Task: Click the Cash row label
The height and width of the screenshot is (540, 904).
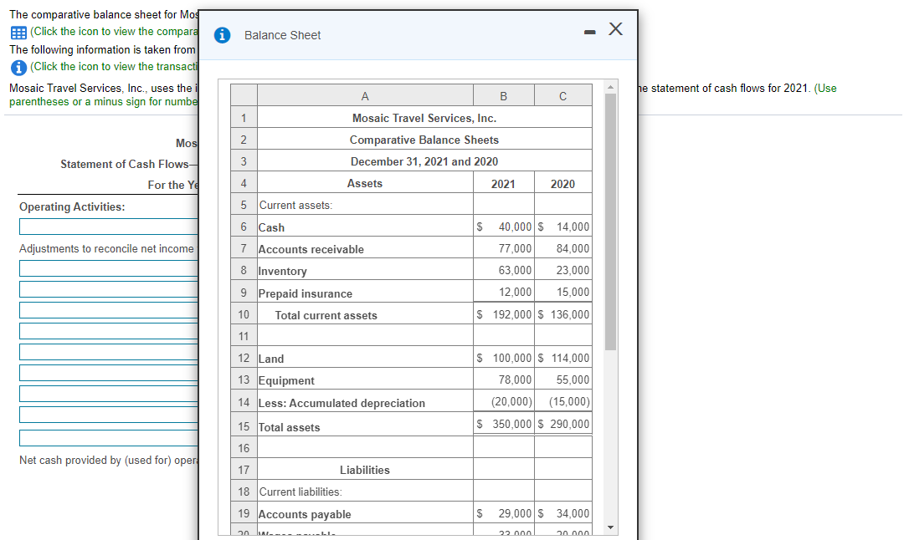Action: (271, 227)
